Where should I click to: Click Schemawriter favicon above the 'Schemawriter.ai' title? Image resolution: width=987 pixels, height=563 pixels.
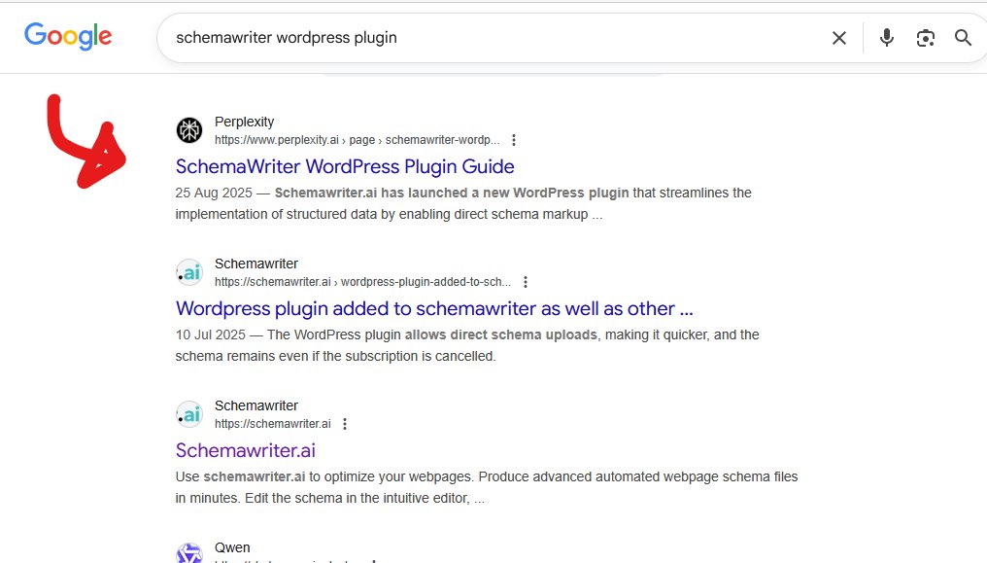point(188,414)
